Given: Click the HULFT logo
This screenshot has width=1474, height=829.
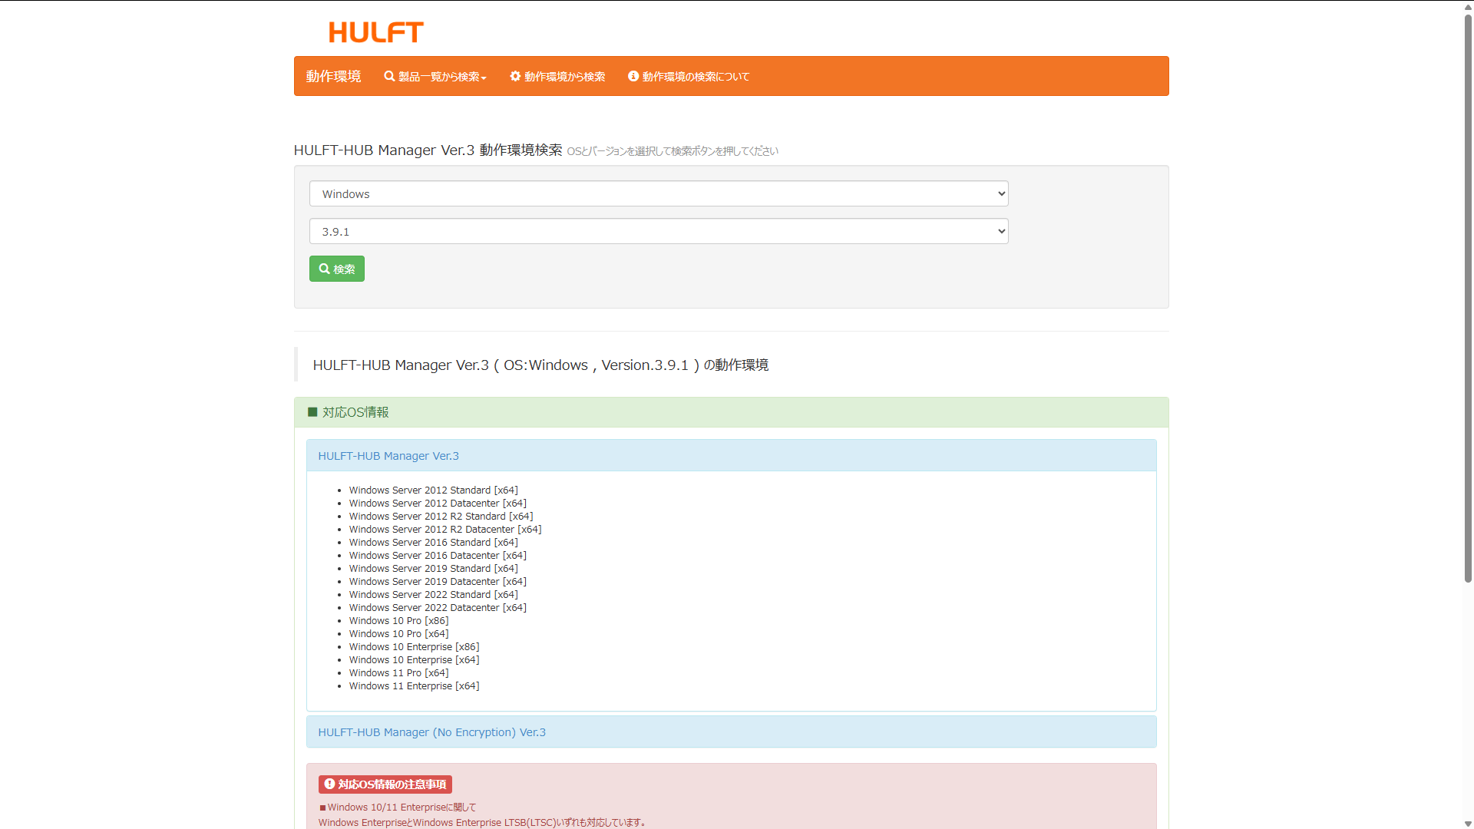Looking at the screenshot, I should click(375, 32).
